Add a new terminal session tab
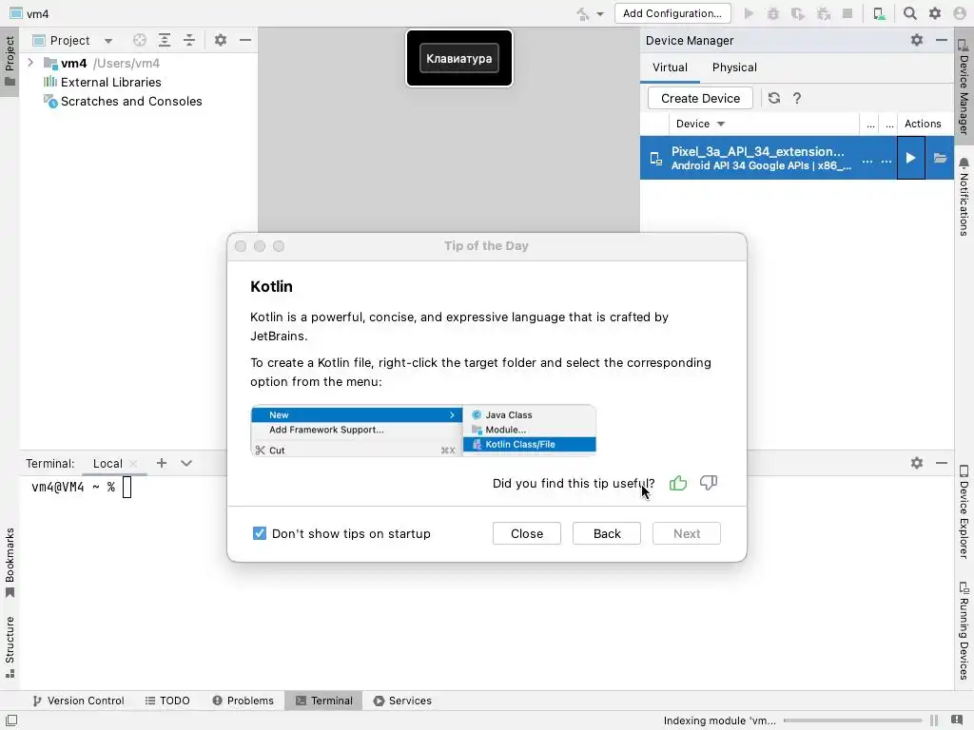Viewport: 974px width, 730px height. 162,463
